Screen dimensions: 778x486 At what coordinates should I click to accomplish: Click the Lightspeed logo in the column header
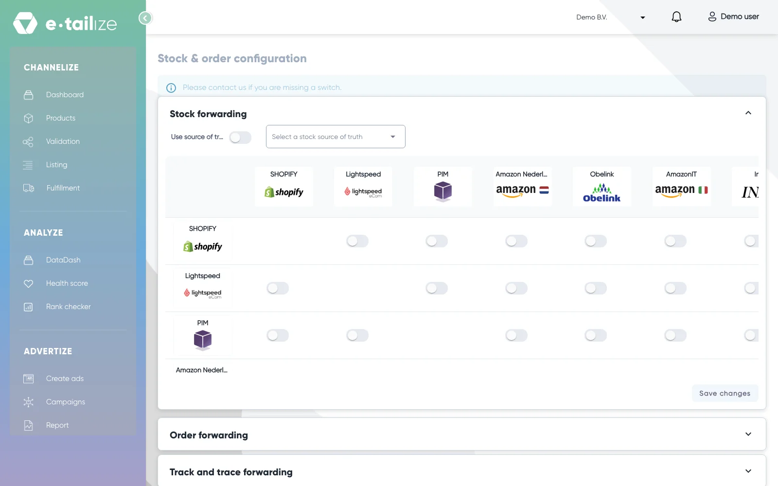coord(363,192)
